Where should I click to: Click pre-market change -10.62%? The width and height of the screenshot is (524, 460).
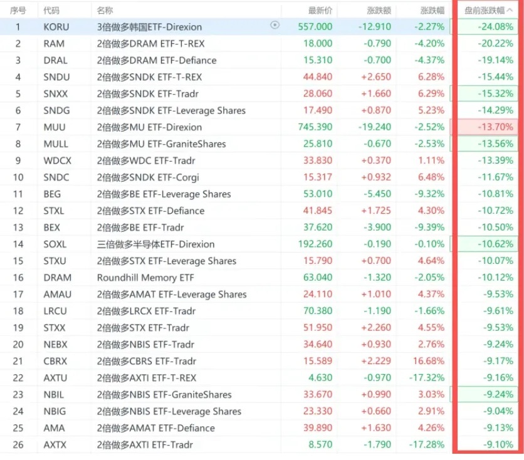(x=496, y=244)
